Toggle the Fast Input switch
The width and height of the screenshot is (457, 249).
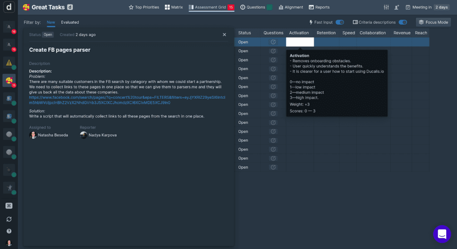tap(340, 22)
